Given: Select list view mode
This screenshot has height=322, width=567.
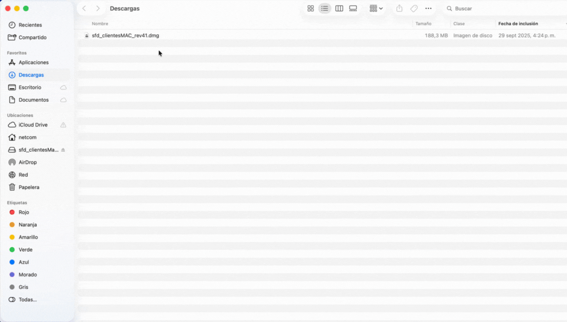Looking at the screenshot, I should pyautogui.click(x=325, y=9).
